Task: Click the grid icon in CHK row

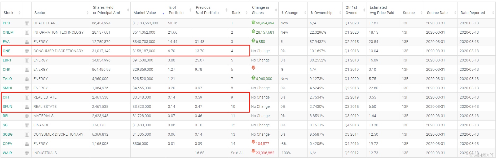Action: pyautogui.click(x=27, y=70)
